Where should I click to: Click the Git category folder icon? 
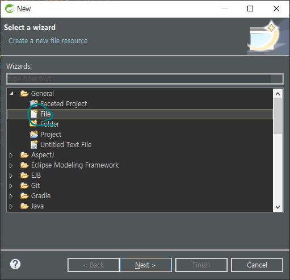pyautogui.click(x=24, y=185)
